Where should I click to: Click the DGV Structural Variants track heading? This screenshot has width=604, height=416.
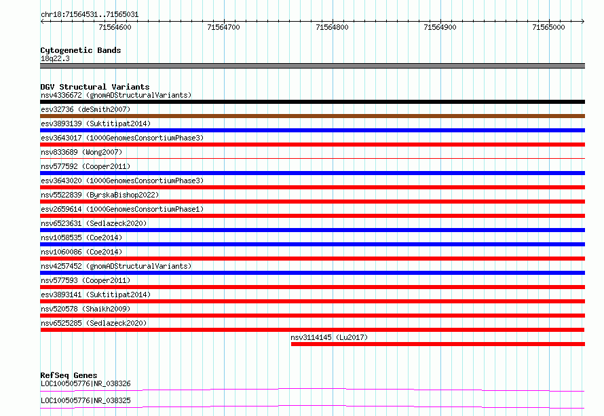pos(95,87)
